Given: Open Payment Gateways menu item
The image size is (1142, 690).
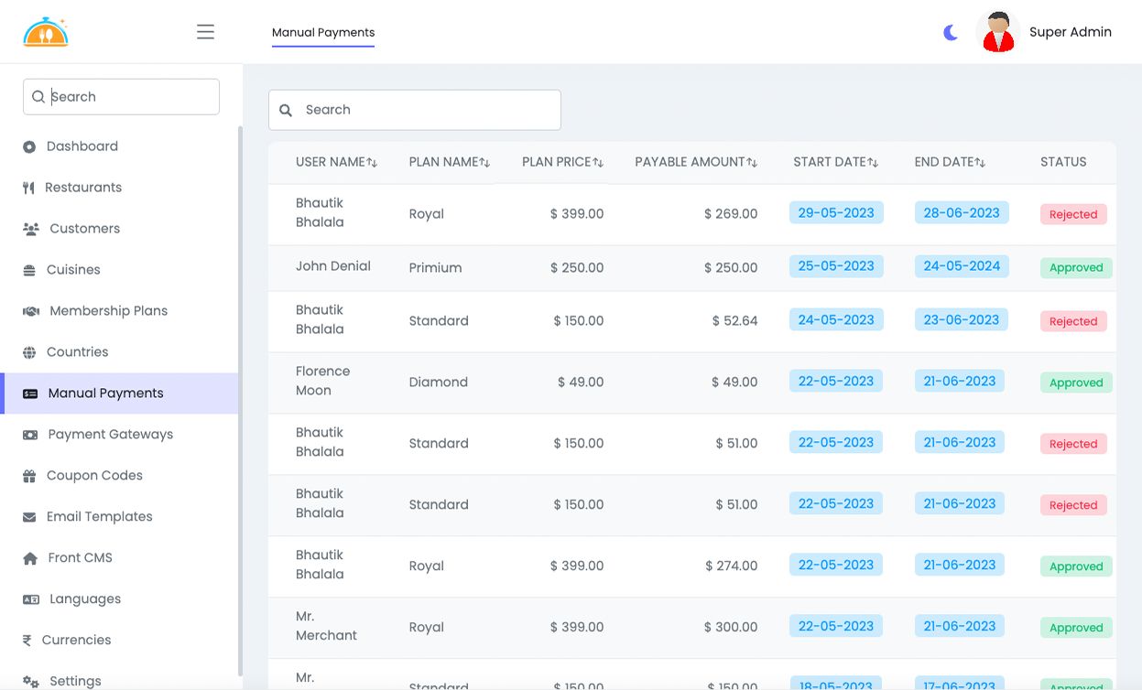Looking at the screenshot, I should 110,435.
